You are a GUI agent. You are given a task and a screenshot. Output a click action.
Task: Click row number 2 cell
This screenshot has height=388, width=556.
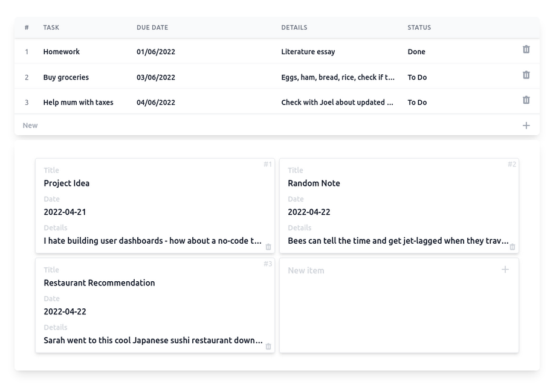pos(27,77)
